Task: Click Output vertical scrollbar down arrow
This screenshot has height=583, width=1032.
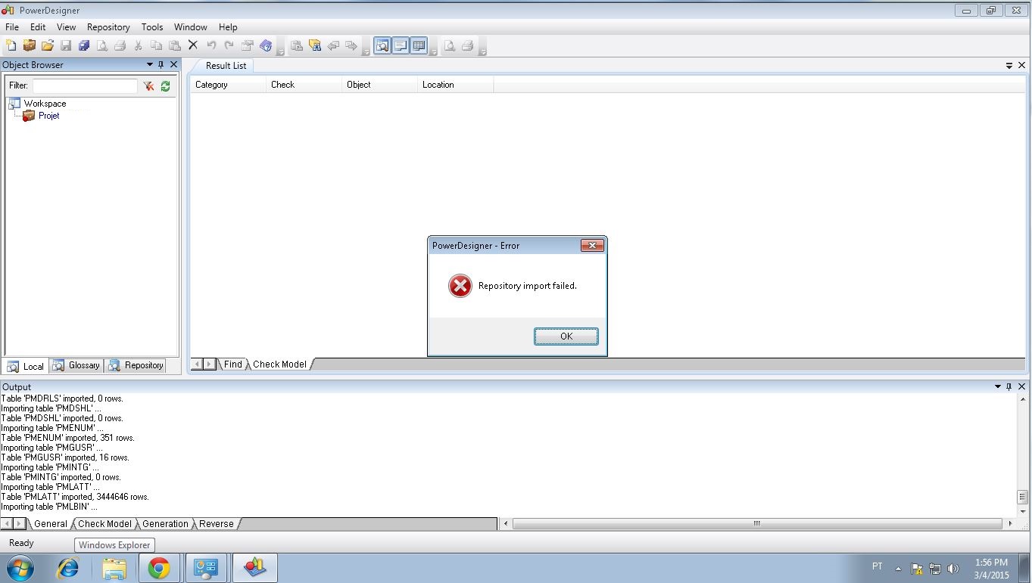Action: point(1022,511)
